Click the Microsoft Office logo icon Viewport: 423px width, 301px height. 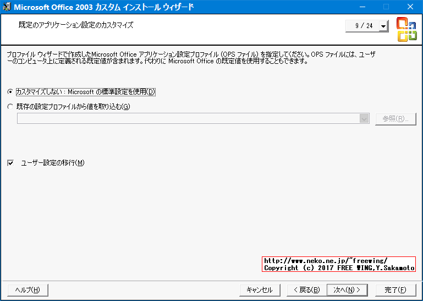pyautogui.click(x=406, y=29)
